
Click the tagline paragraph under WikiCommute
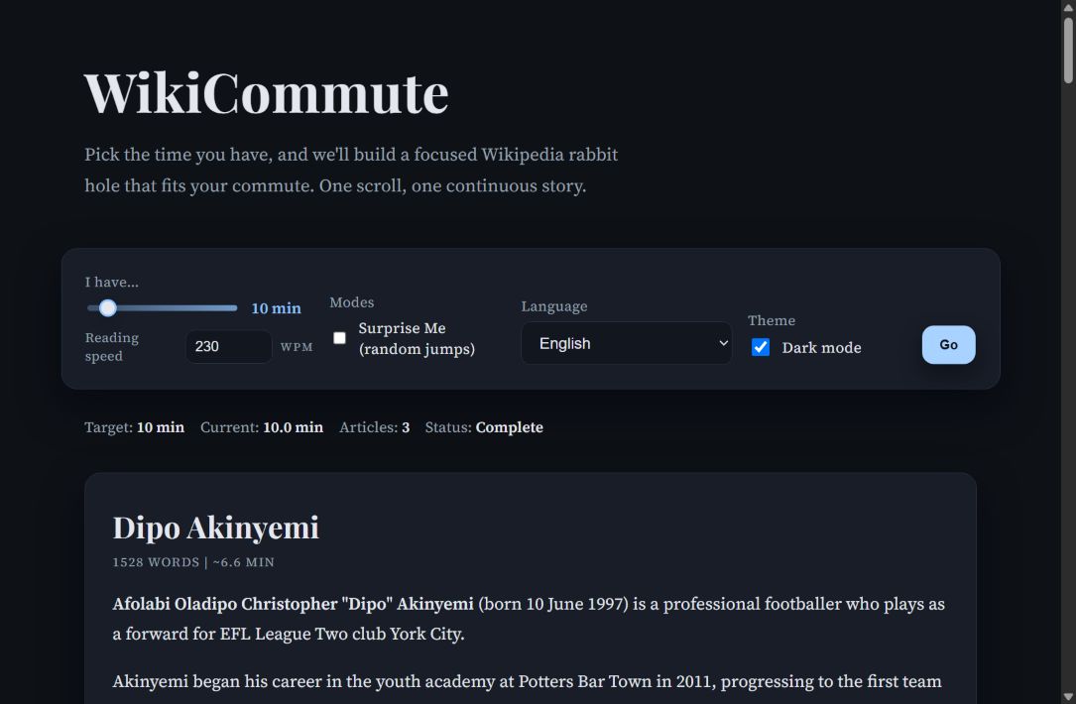pyautogui.click(x=351, y=171)
